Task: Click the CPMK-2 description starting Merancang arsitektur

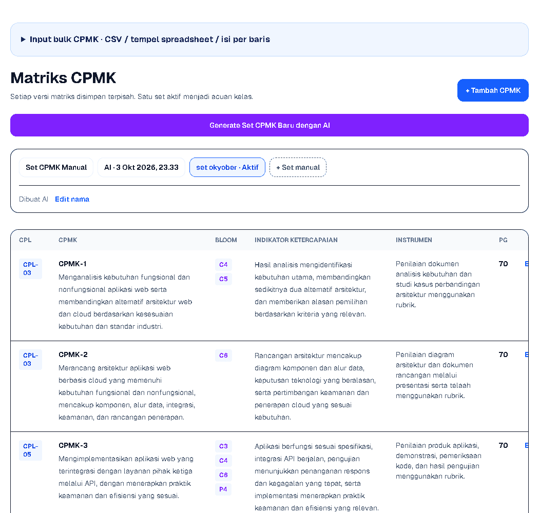Action: click(x=127, y=392)
